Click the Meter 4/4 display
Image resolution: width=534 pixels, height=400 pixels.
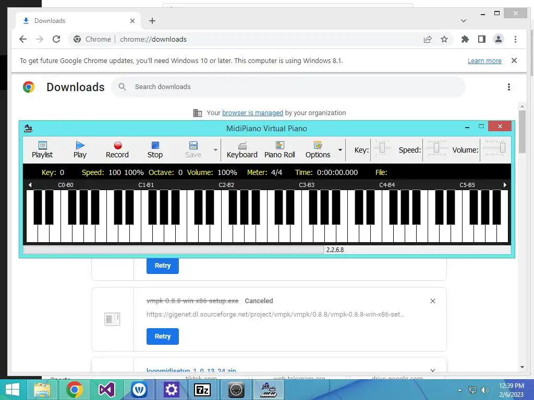click(264, 172)
